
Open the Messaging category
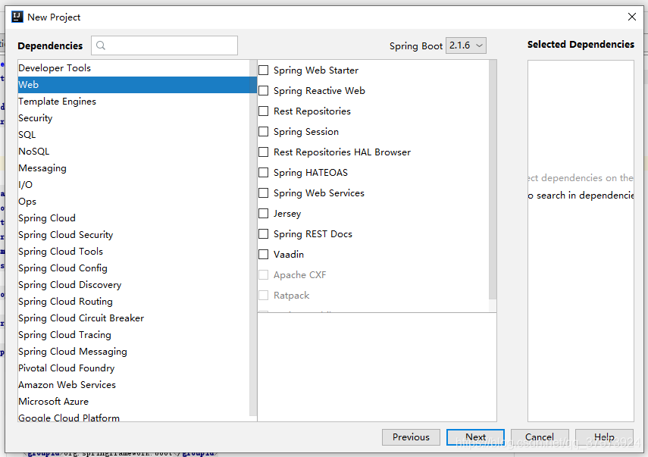tap(134, 168)
